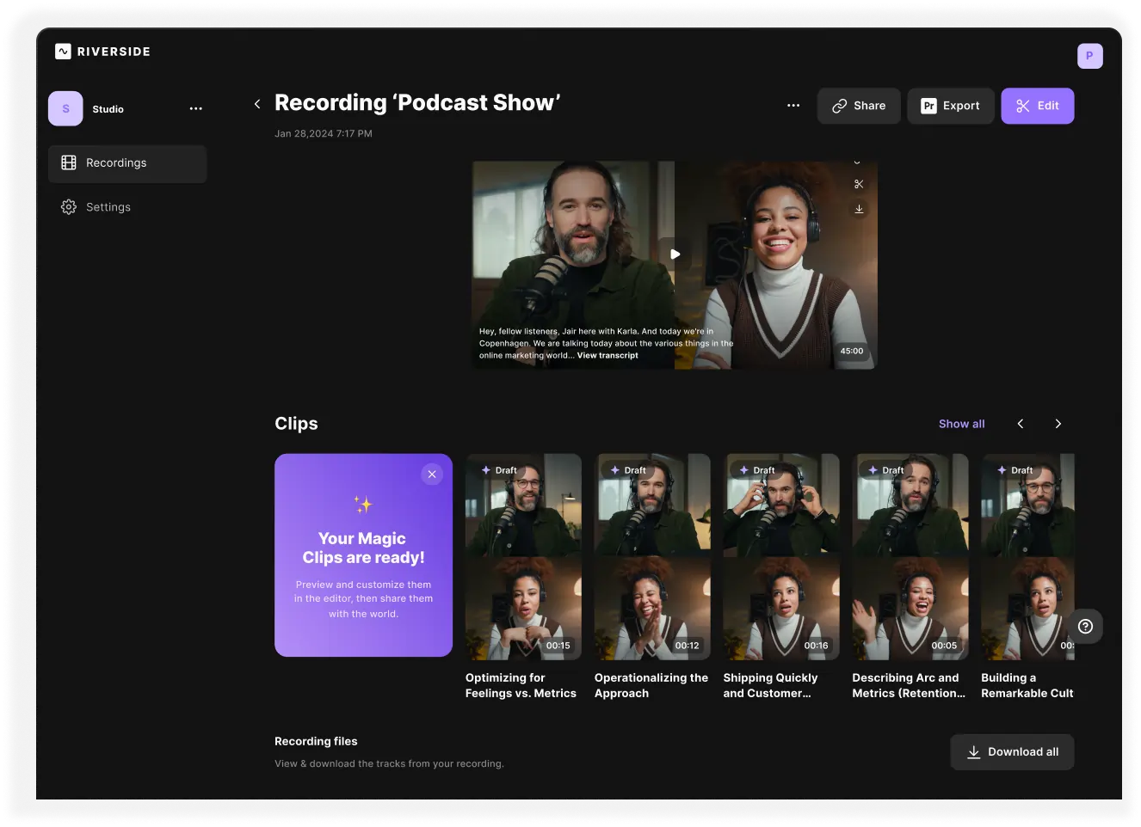This screenshot has height=827, width=1141.
Task: Click the Premiere export icon in Export button
Action: pos(928,106)
